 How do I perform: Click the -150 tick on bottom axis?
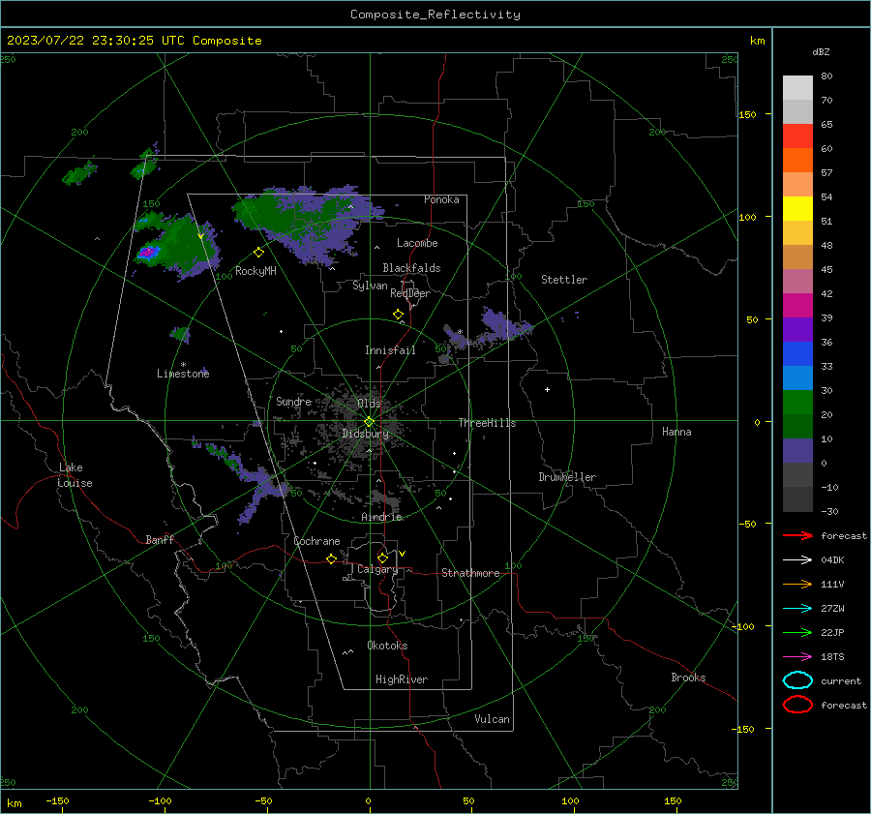point(57,800)
